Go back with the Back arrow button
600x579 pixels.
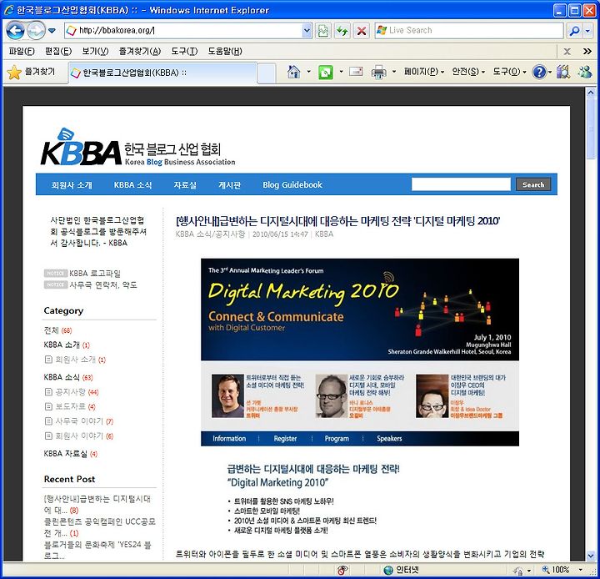coord(15,30)
